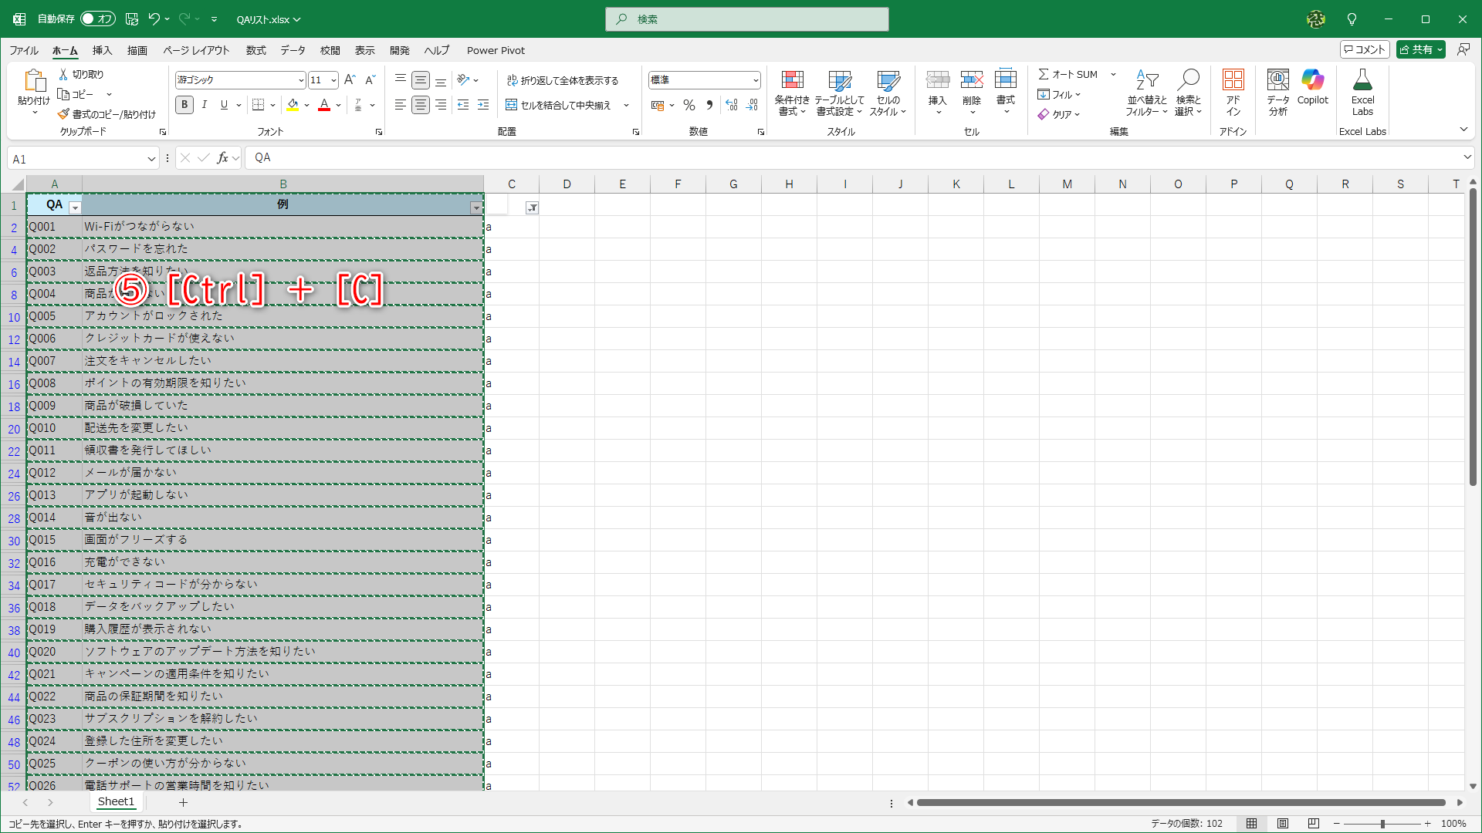Click the Merge and Center icon

coord(511,105)
